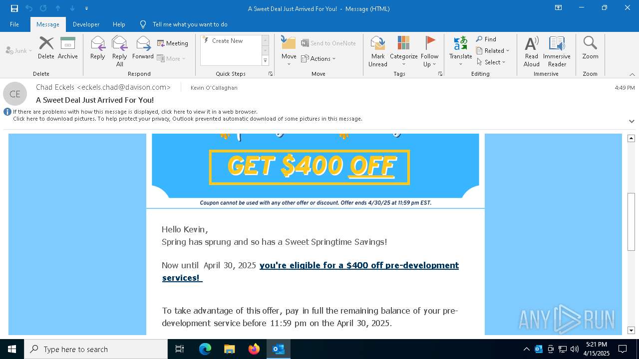This screenshot has width=639, height=359.
Task: Show hidden system tray icons
Action: (527, 349)
